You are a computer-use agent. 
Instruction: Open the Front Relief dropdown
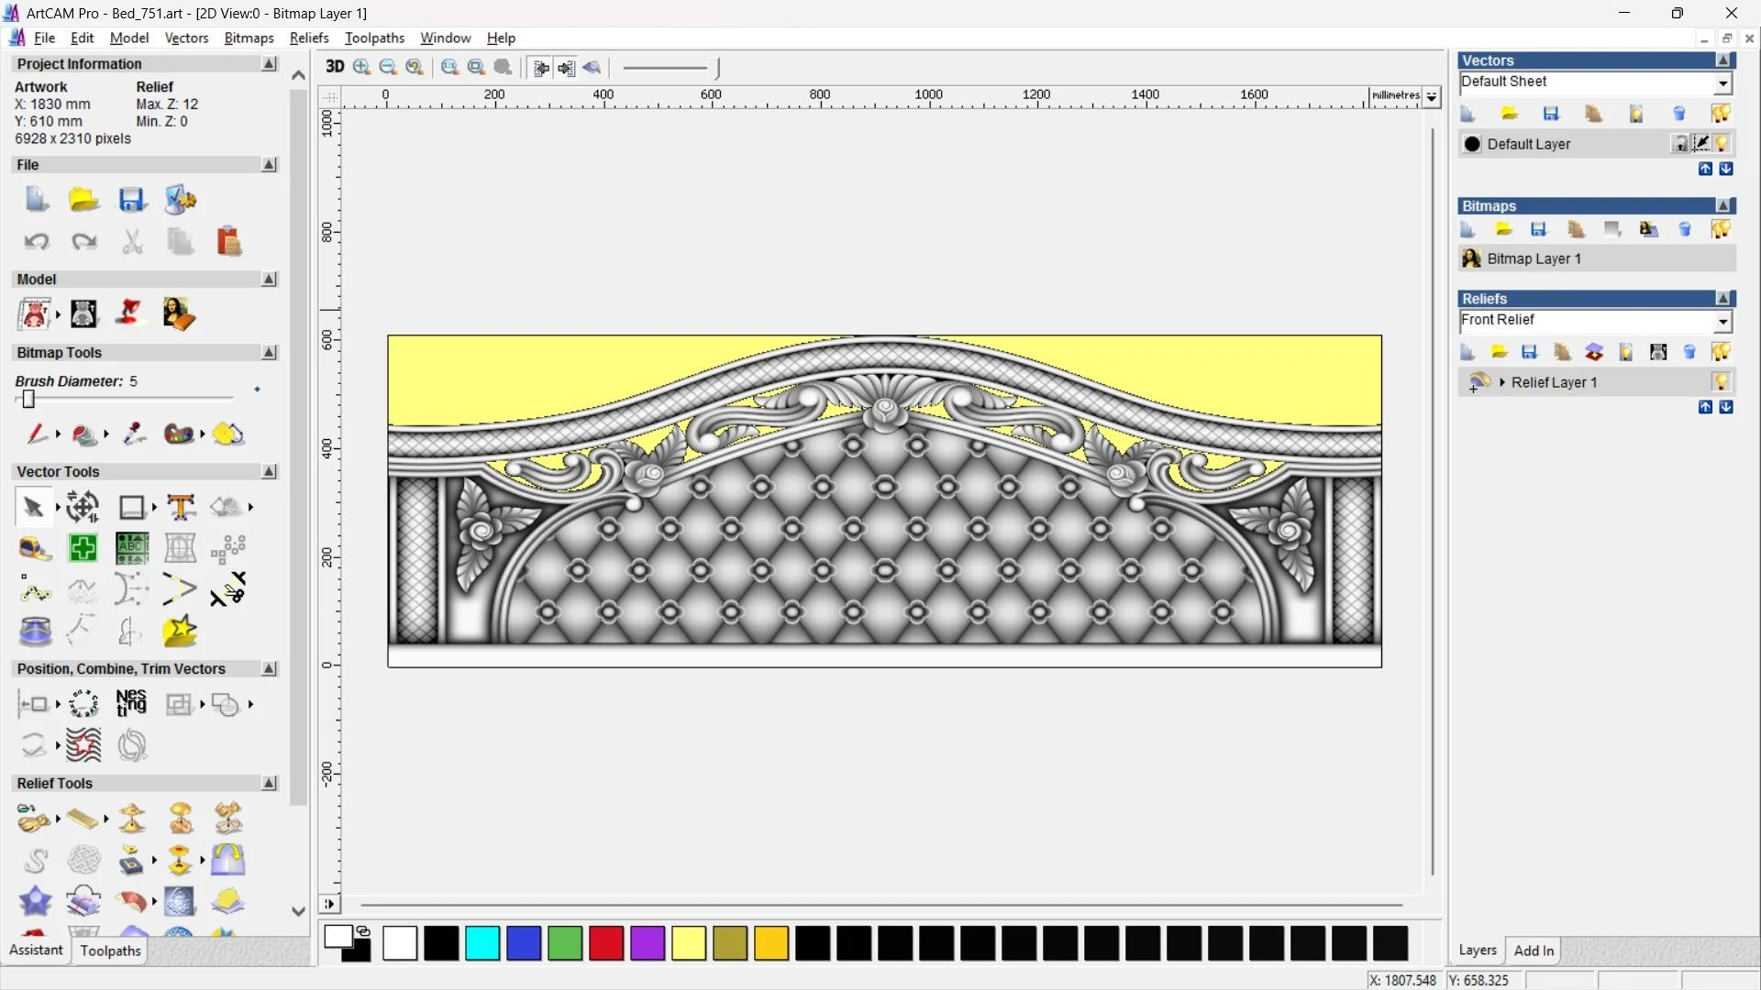coord(1722,322)
